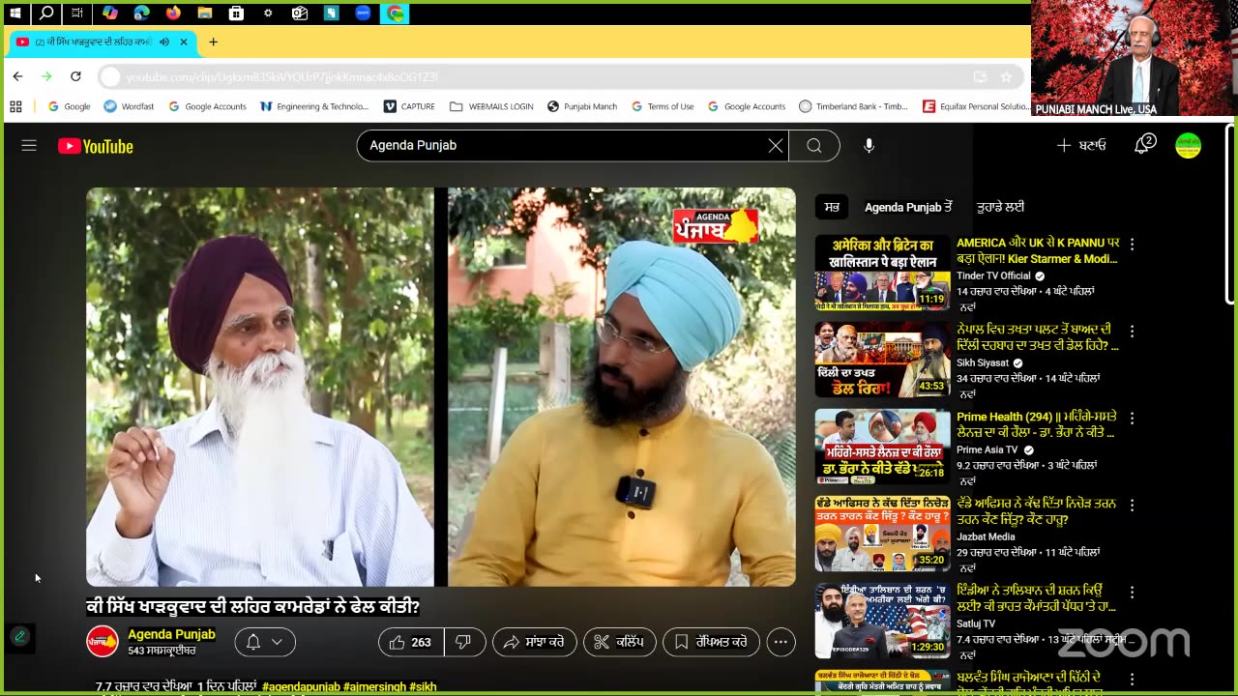This screenshot has width=1238, height=696.
Task: Open Firefox from the taskbar
Action: 173,14
